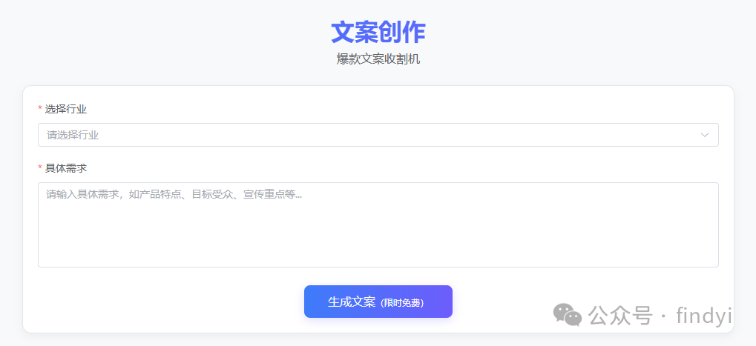Screen dimensions: 756x346
Task: Click the 选择行业 field label
Action: tap(65, 109)
